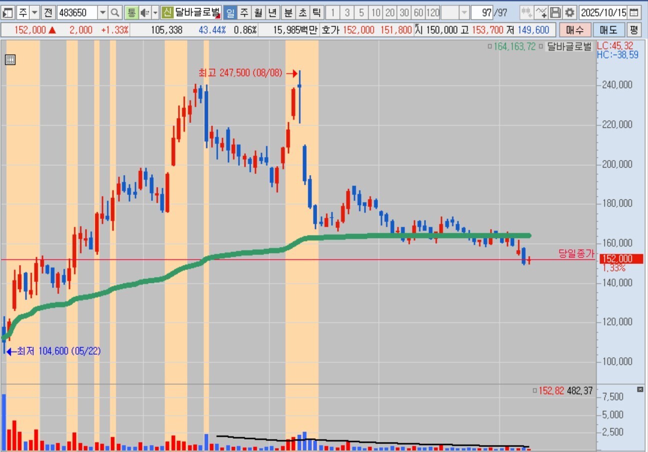Search for a stock with the magnifier icon

coord(115,12)
